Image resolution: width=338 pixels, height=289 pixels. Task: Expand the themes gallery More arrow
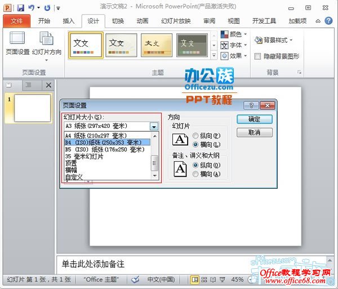[x=214, y=55]
